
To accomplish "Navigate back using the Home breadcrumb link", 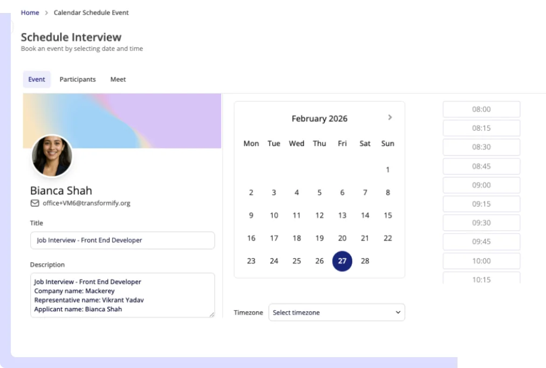I will pos(30,12).
